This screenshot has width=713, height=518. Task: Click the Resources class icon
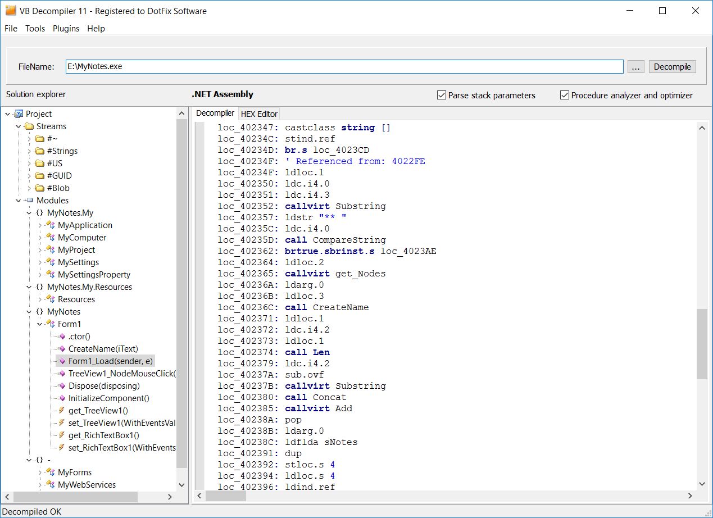51,299
